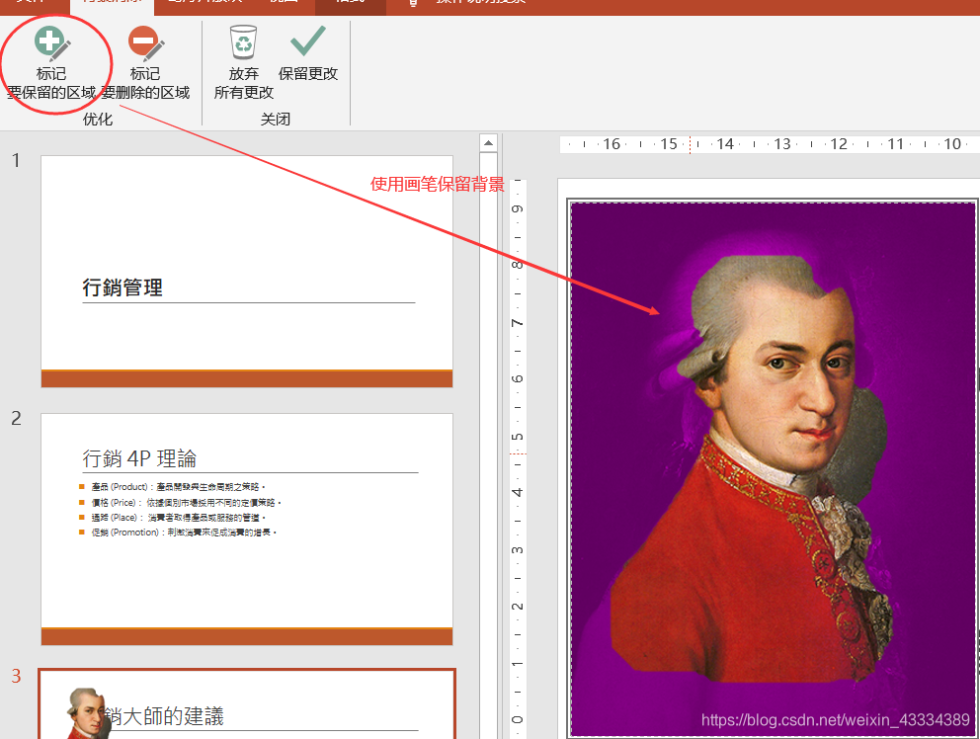Click the Mozart portrait in the editing area
This screenshot has height=739, width=980.
pyautogui.click(x=773, y=469)
